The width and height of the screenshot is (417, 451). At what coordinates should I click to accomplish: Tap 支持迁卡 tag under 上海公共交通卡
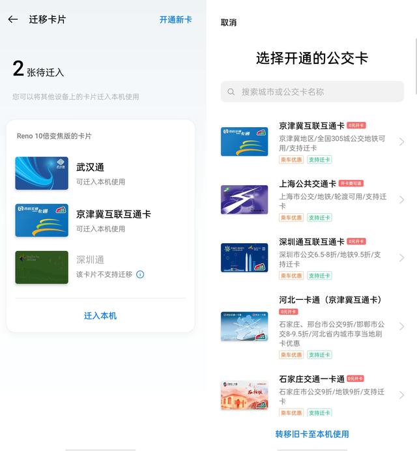click(319, 218)
